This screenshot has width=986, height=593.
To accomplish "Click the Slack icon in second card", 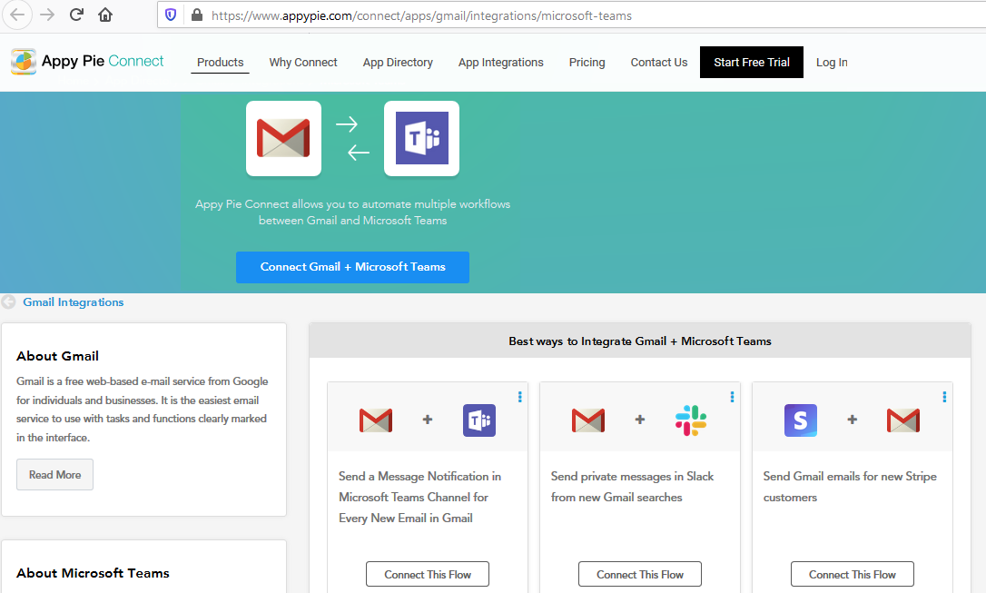I will pyautogui.click(x=691, y=420).
